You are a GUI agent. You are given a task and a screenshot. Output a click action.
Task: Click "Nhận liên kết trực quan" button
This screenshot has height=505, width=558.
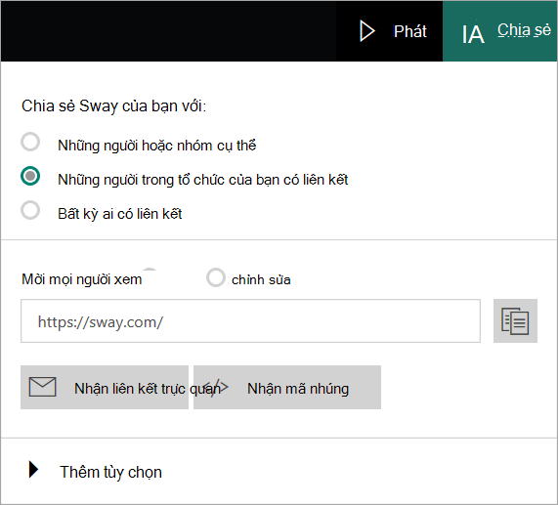105,387
